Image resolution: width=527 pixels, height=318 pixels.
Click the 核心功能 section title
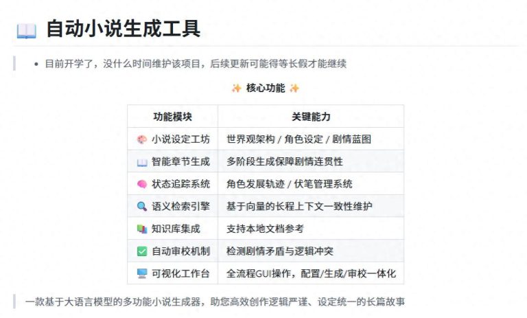click(265, 88)
